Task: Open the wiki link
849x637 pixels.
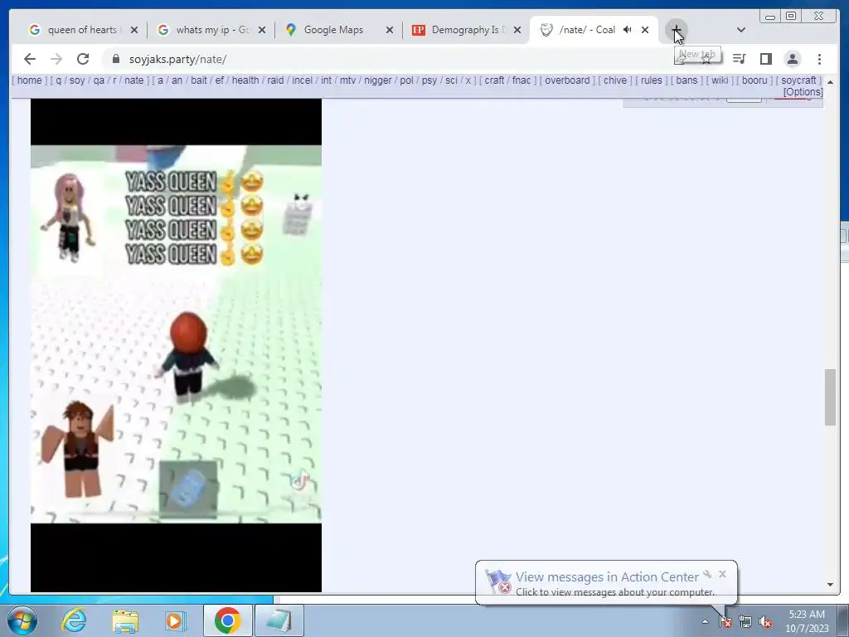Action: (720, 80)
